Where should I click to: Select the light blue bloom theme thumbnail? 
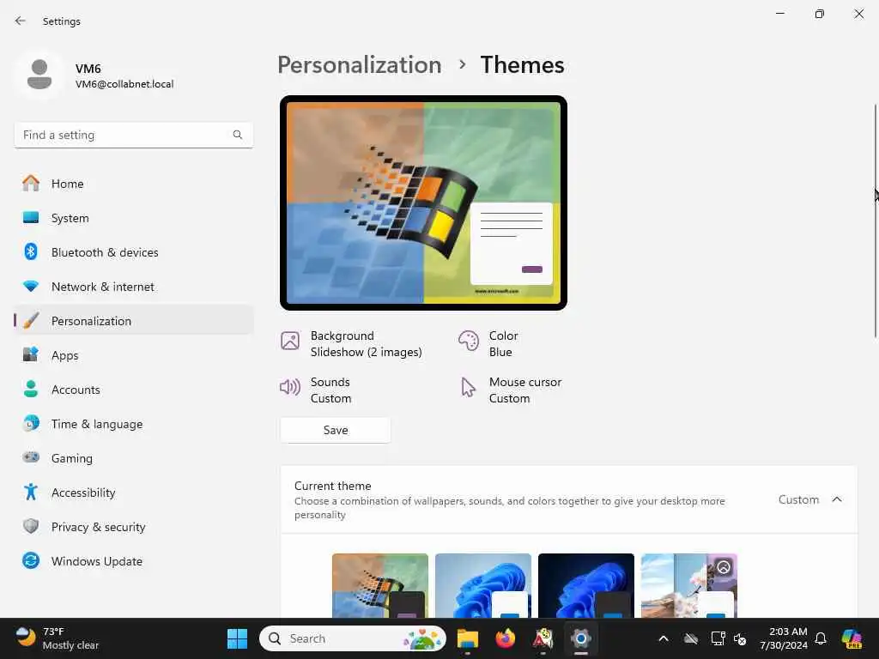coord(482,585)
